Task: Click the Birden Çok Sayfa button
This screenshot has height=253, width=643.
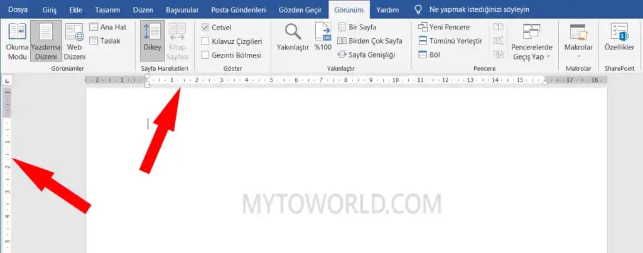Action: 370,41
